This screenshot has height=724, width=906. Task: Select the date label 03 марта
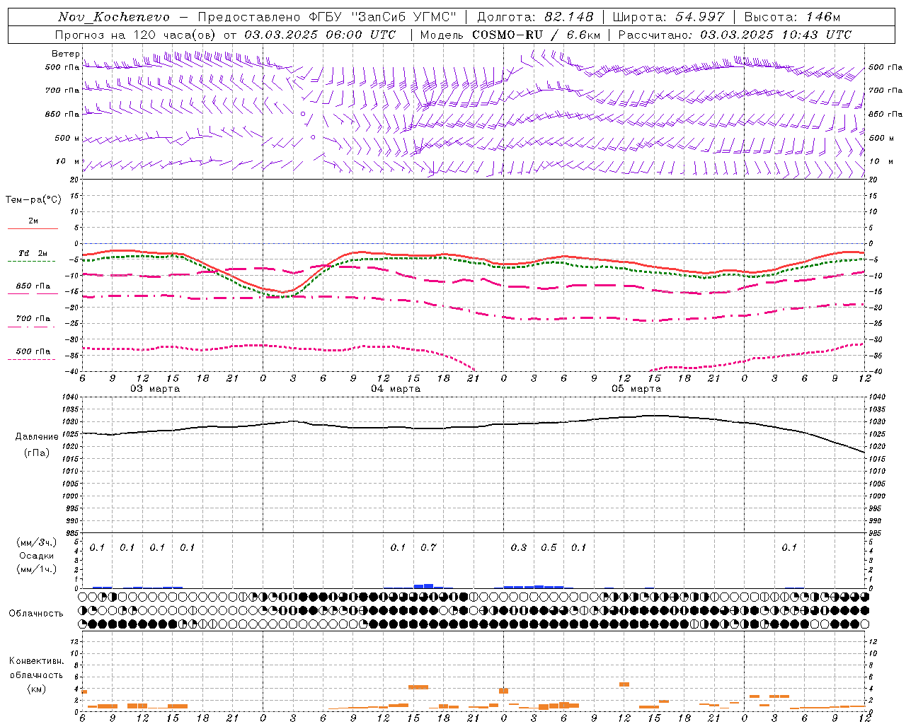(155, 389)
